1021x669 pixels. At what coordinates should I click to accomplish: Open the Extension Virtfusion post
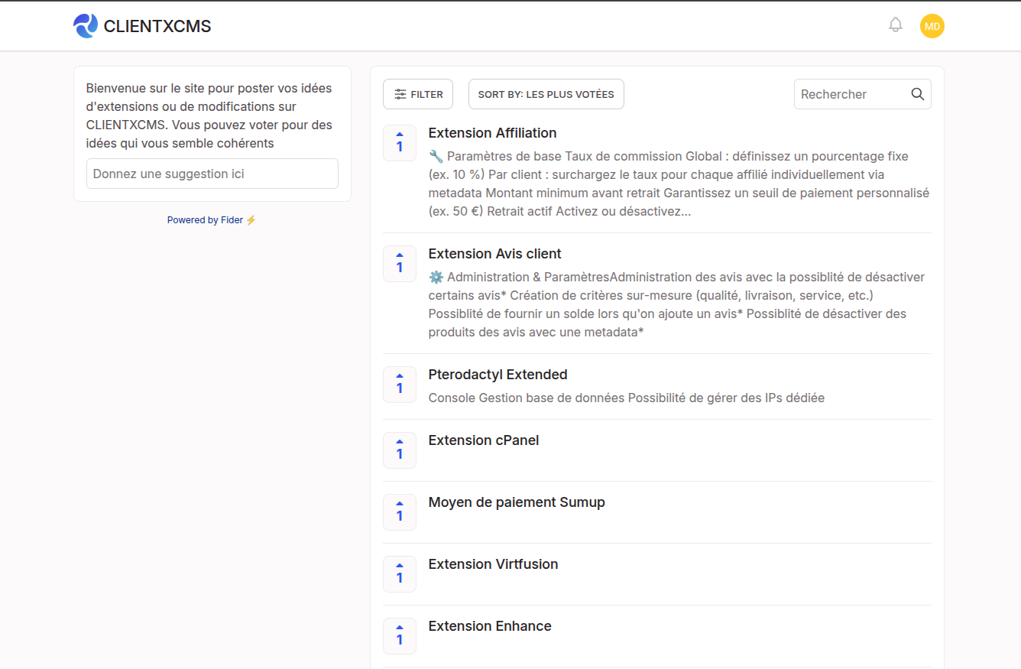point(493,564)
